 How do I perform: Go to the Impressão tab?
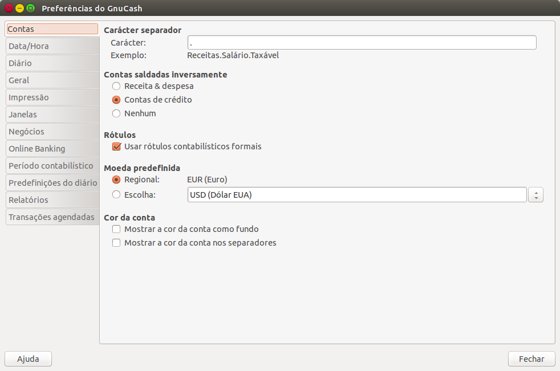(51, 97)
